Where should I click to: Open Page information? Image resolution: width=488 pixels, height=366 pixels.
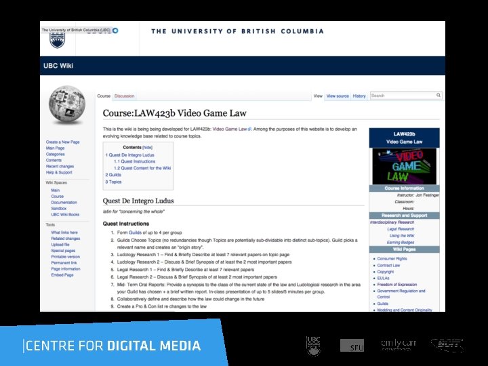point(66,269)
